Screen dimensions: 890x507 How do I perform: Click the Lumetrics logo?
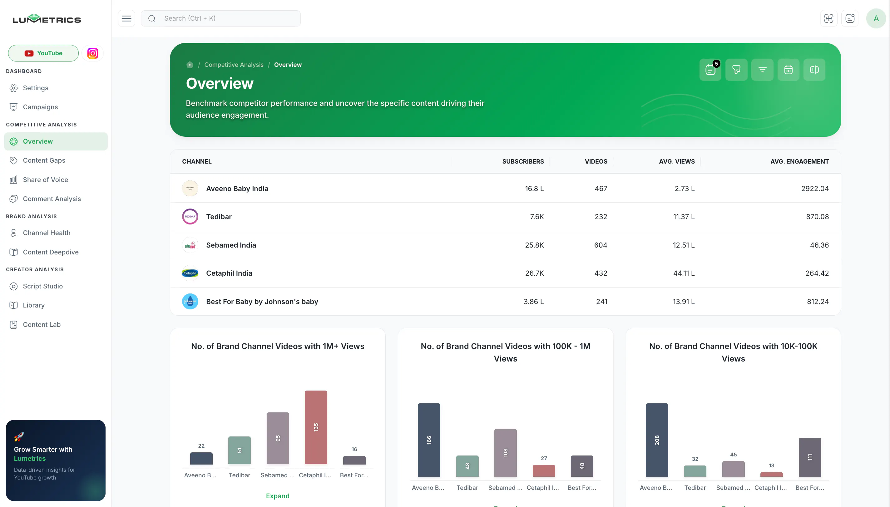47,19
